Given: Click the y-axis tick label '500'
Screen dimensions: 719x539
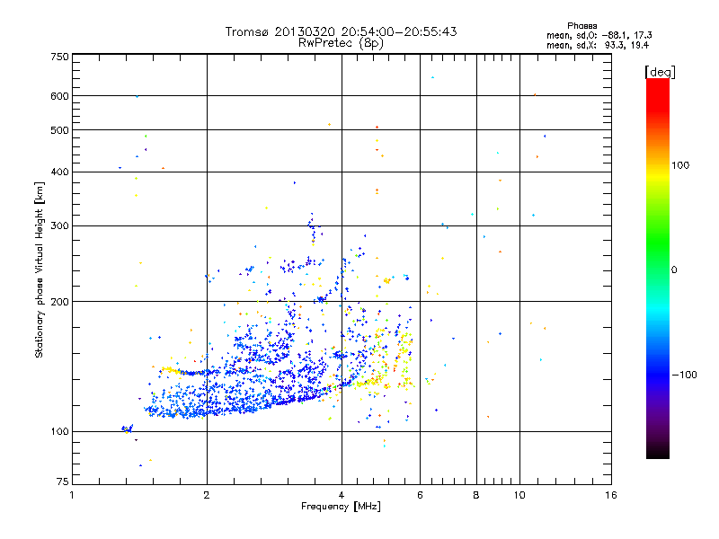Looking at the screenshot, I should tap(59, 130).
